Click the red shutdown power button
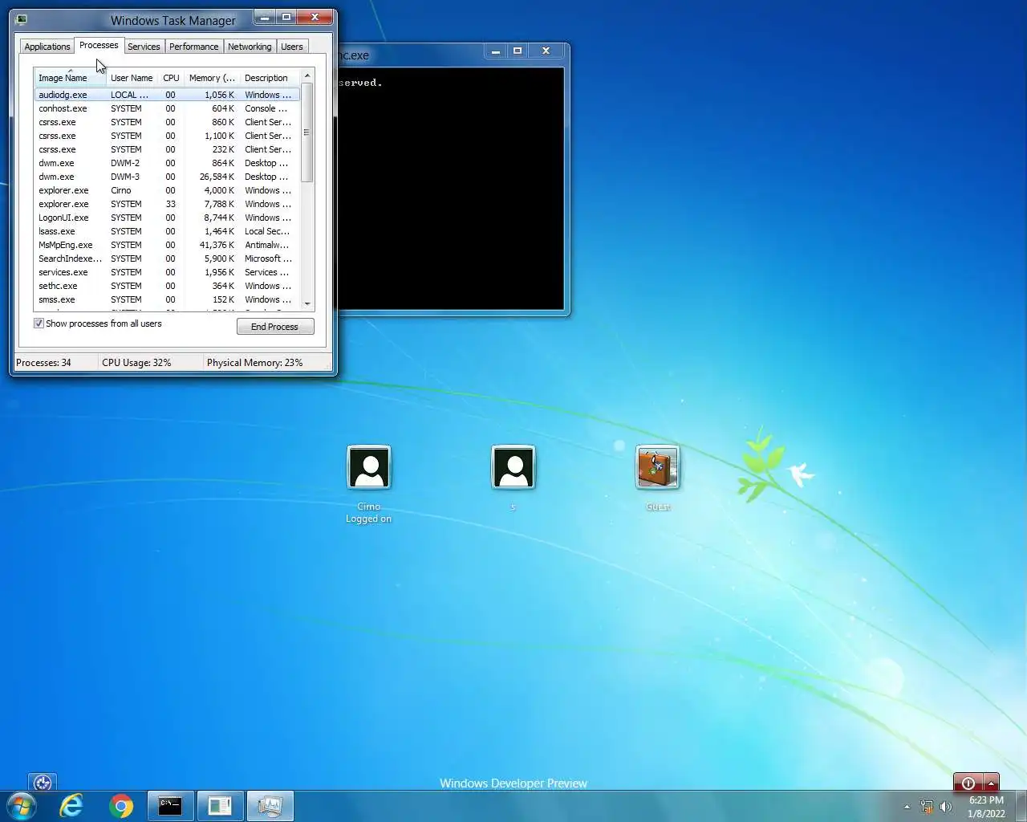Viewport: 1027px width, 822px height. [968, 783]
